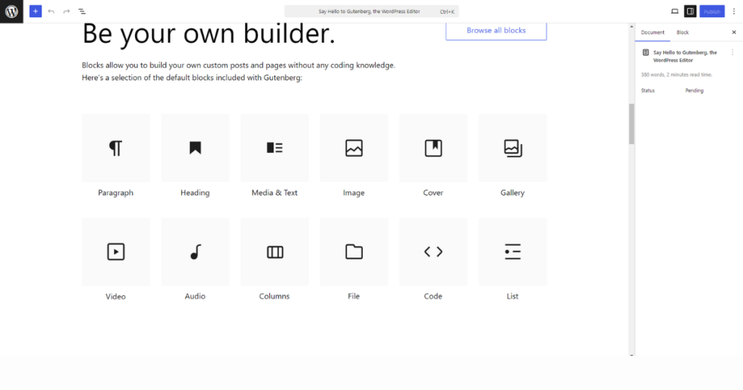Click the scrollbar down arrow
Image resolution: width=743 pixels, height=390 pixels.
(632, 354)
